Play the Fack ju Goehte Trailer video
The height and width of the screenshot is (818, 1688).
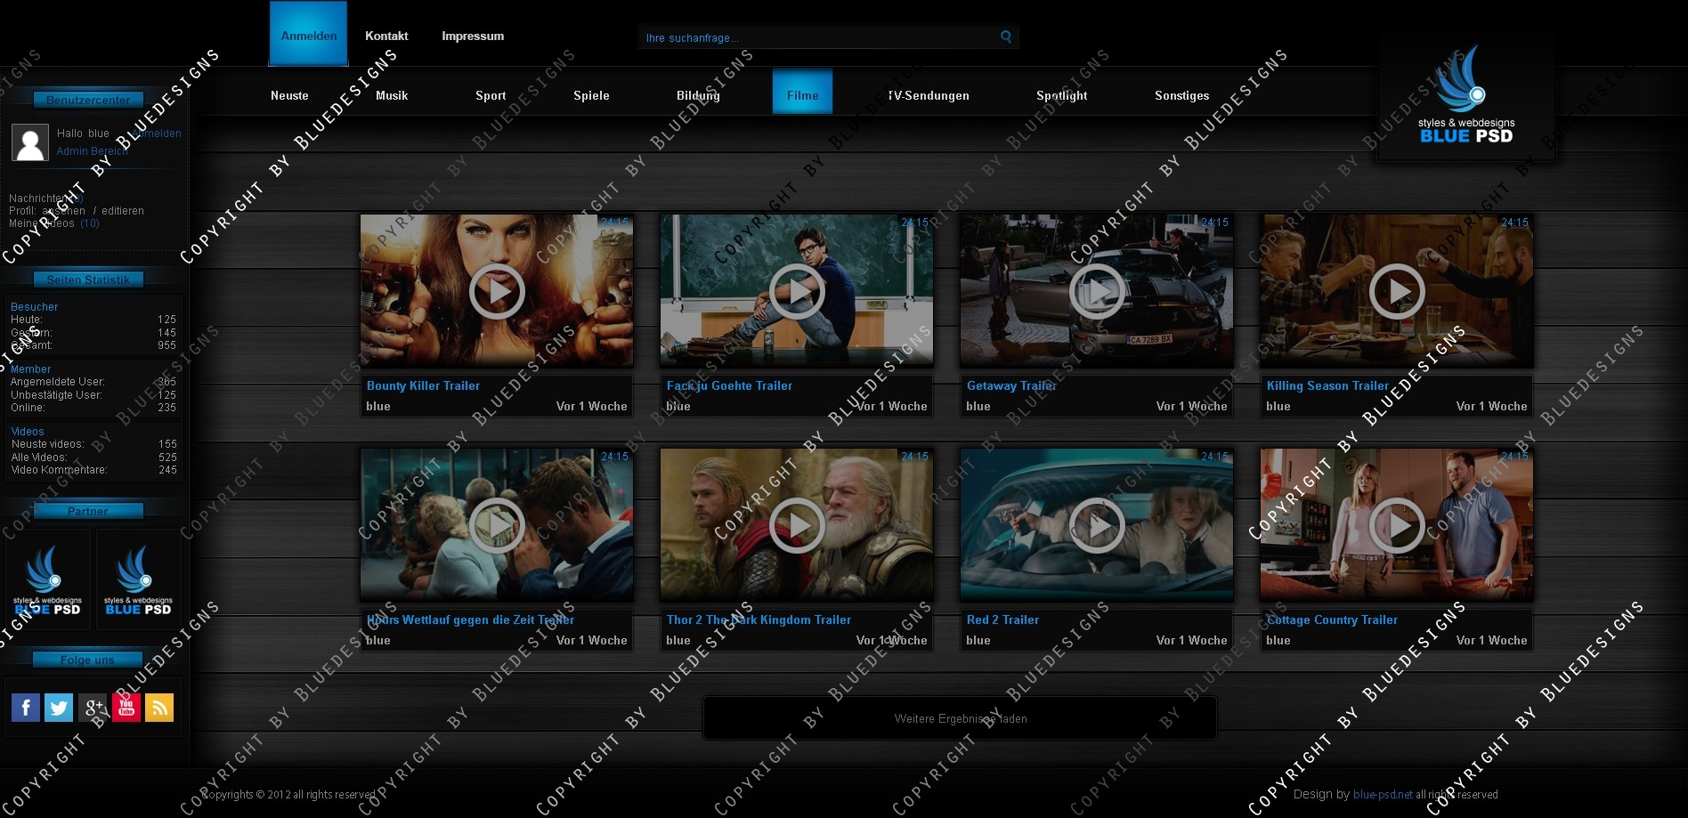click(797, 291)
